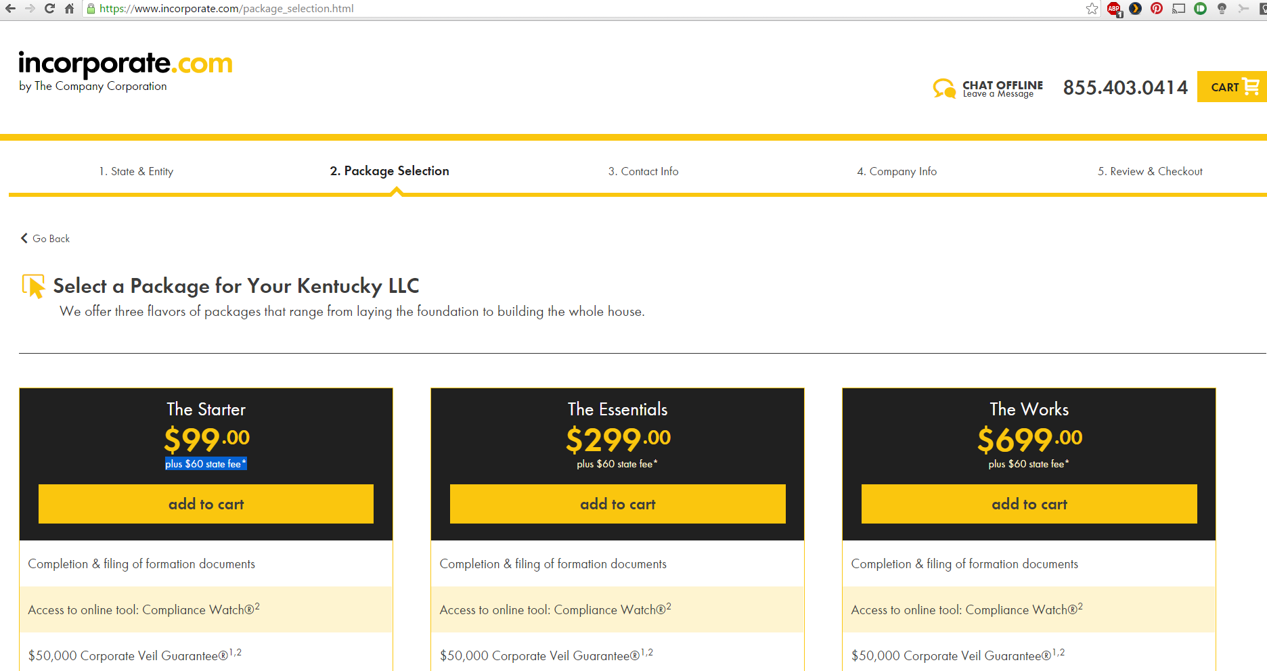Click highlighted 'plus $60 state fee' under Starter
This screenshot has height=671, width=1267.
tap(206, 463)
